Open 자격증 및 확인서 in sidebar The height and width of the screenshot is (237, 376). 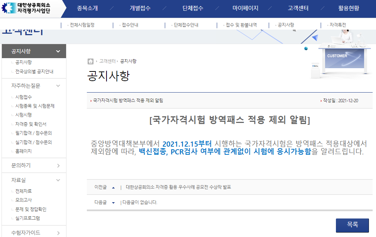click(x=31, y=124)
